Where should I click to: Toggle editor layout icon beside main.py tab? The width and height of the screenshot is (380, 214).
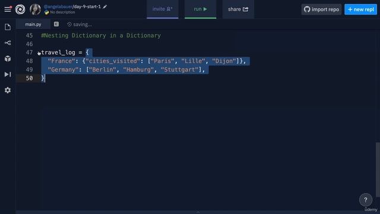[56, 24]
